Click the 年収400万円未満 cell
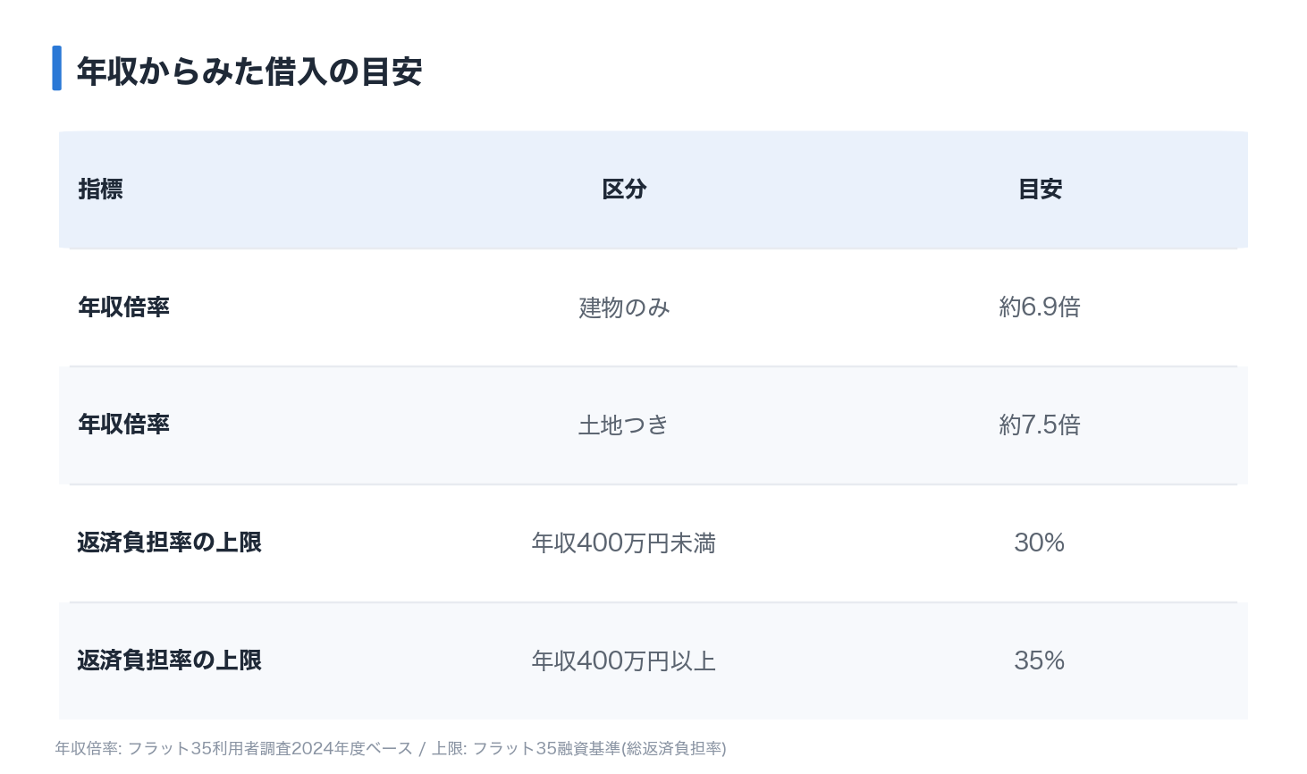Viewport: 1307px width, 774px height. point(624,543)
